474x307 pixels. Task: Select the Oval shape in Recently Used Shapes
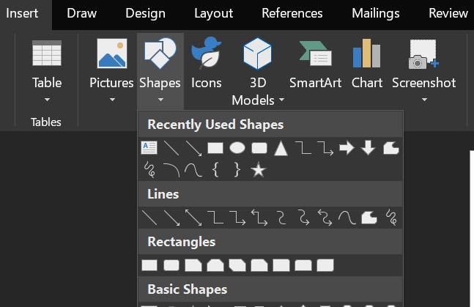pos(237,148)
